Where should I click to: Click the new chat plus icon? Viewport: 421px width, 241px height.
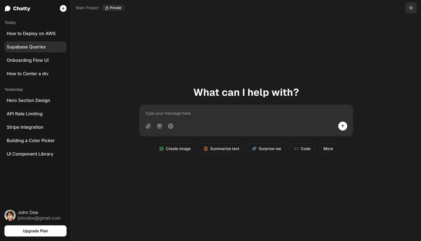pos(63,8)
